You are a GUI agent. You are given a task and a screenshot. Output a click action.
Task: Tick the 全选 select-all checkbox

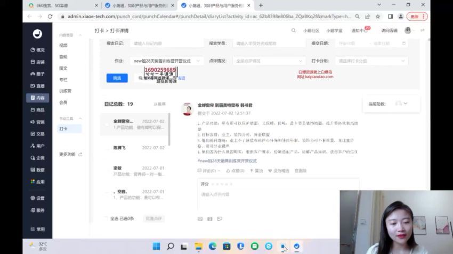tap(106, 218)
